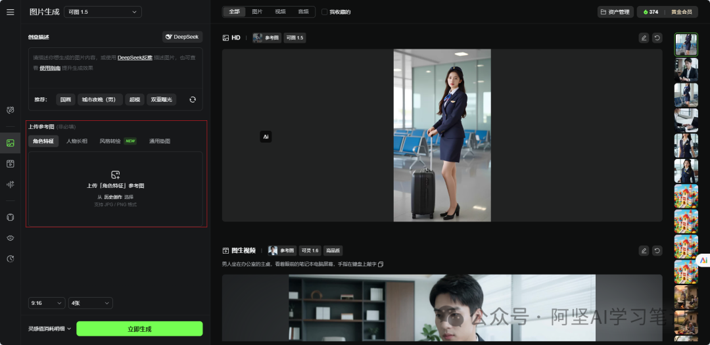Click the regenerate arrow icon on HD row
This screenshot has width=710, height=345.
[x=657, y=38]
